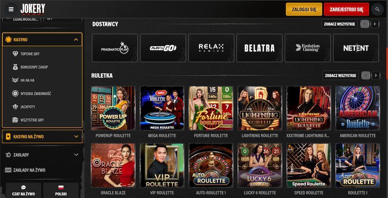Click the search magnifier icon
Screen dimensions: 388x198
coord(377,9)
